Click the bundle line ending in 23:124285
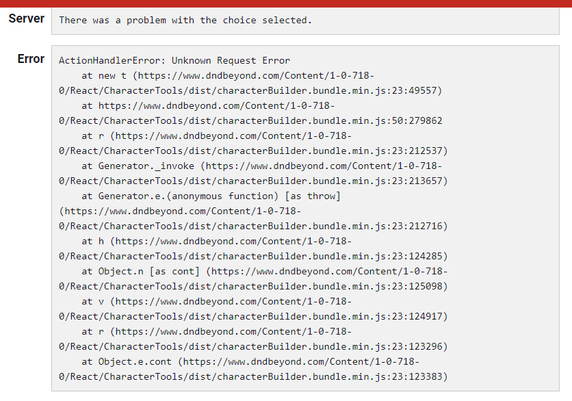 253,256
